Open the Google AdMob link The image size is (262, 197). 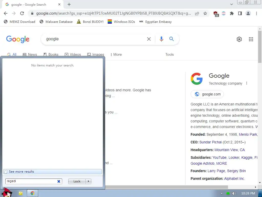[202, 163]
